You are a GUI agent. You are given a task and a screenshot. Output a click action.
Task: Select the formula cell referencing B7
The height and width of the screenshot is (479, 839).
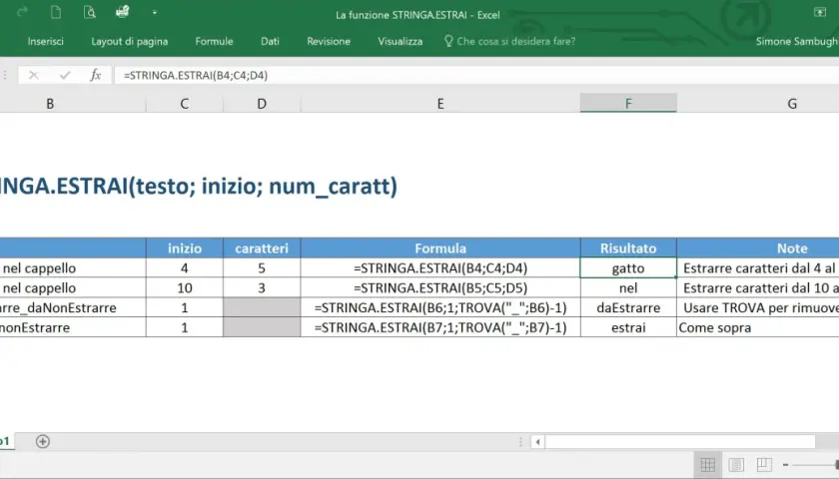pos(440,327)
